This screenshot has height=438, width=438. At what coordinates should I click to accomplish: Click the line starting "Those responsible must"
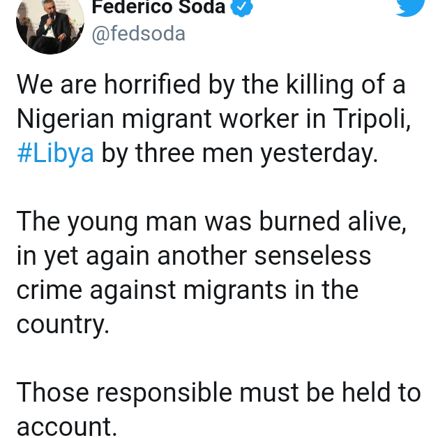(x=218, y=392)
